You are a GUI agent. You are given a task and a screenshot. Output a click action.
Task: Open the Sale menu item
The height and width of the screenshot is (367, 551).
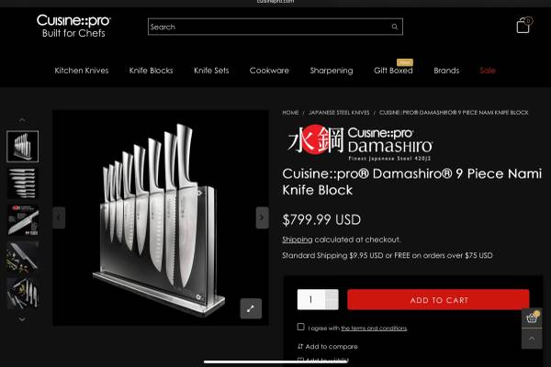pyautogui.click(x=488, y=71)
